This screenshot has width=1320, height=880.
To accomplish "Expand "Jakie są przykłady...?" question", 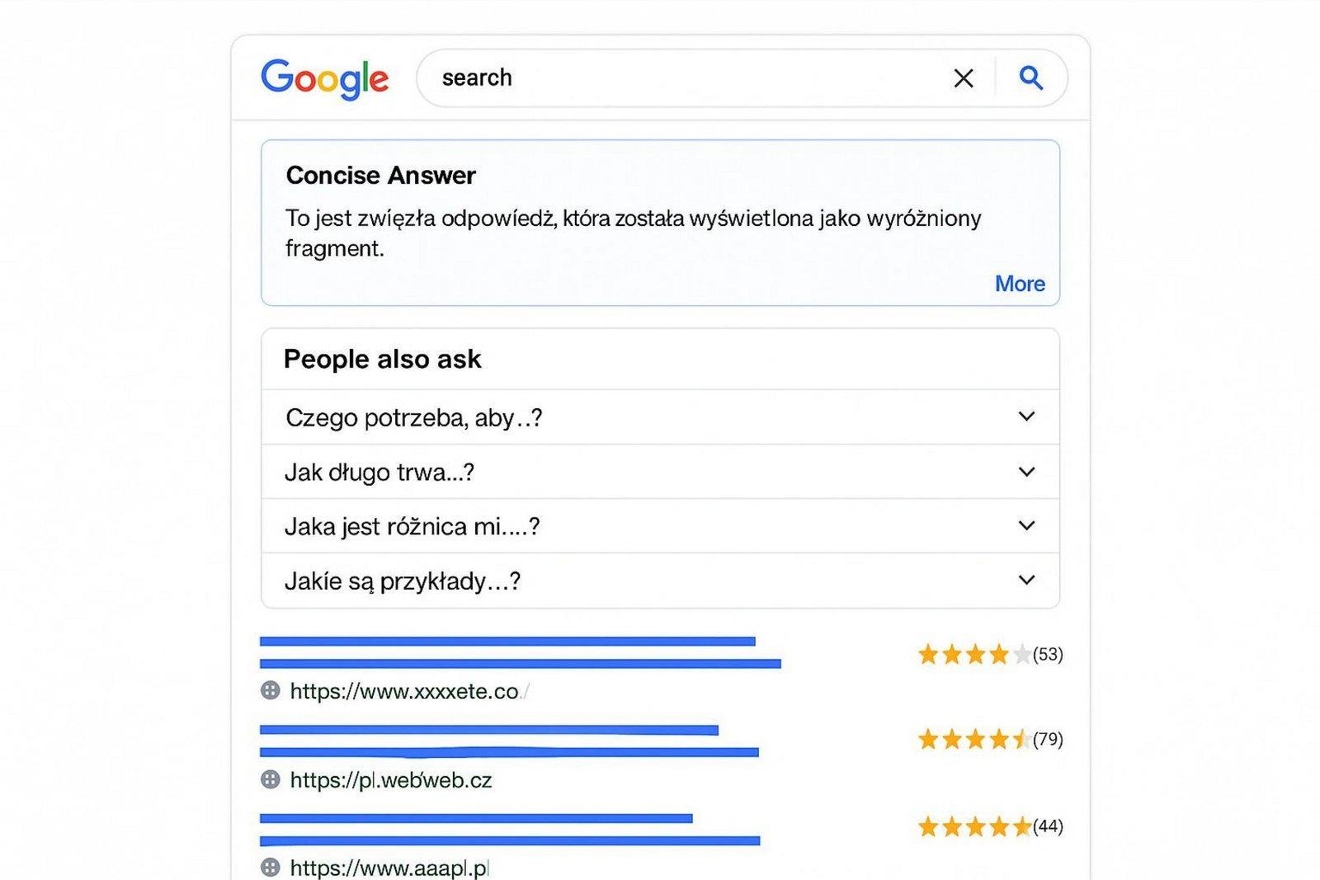I will click(x=660, y=581).
